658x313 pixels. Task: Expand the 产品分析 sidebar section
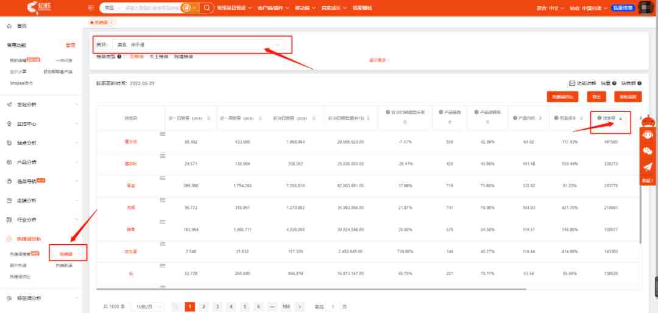tap(41, 162)
